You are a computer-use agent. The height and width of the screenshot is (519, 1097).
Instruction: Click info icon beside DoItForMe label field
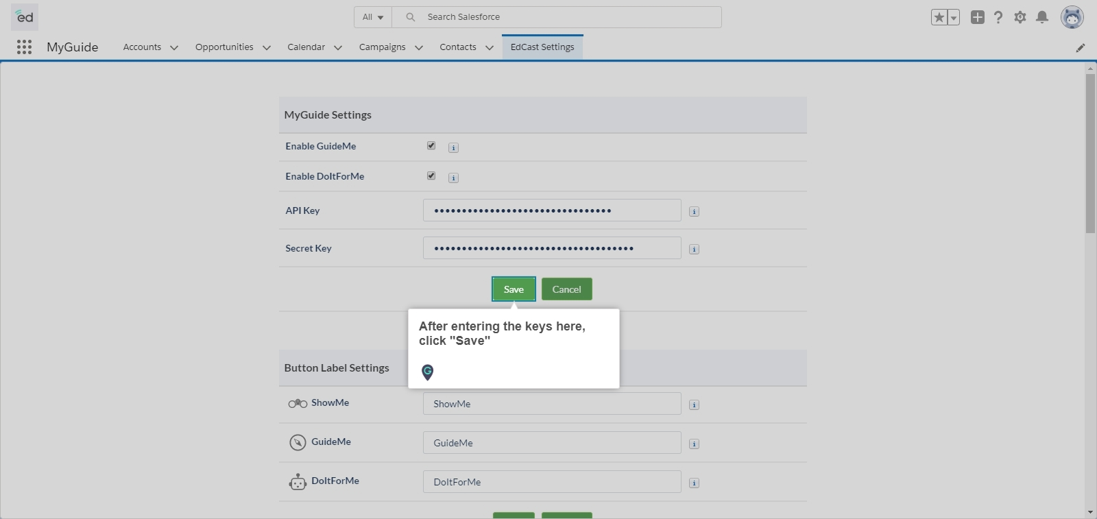[x=694, y=483]
